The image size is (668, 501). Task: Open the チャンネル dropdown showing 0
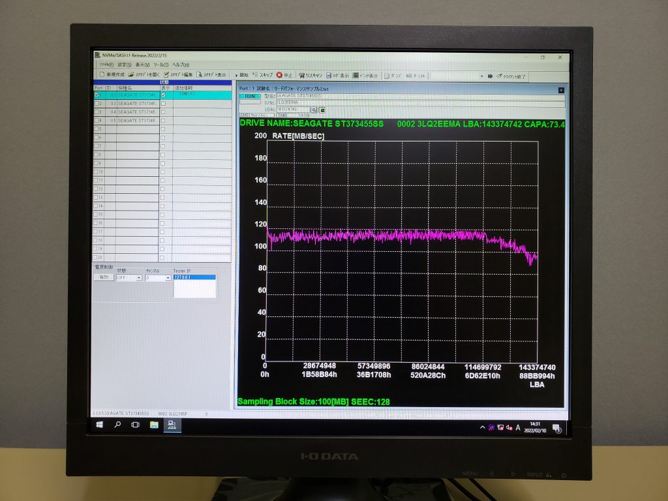168,278
